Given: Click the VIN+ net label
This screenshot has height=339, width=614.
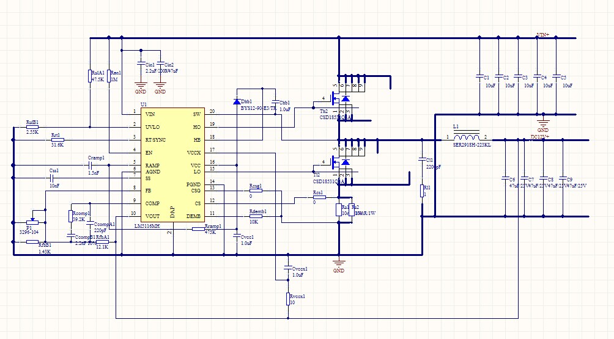Looking at the screenshot, I should click(x=542, y=35).
